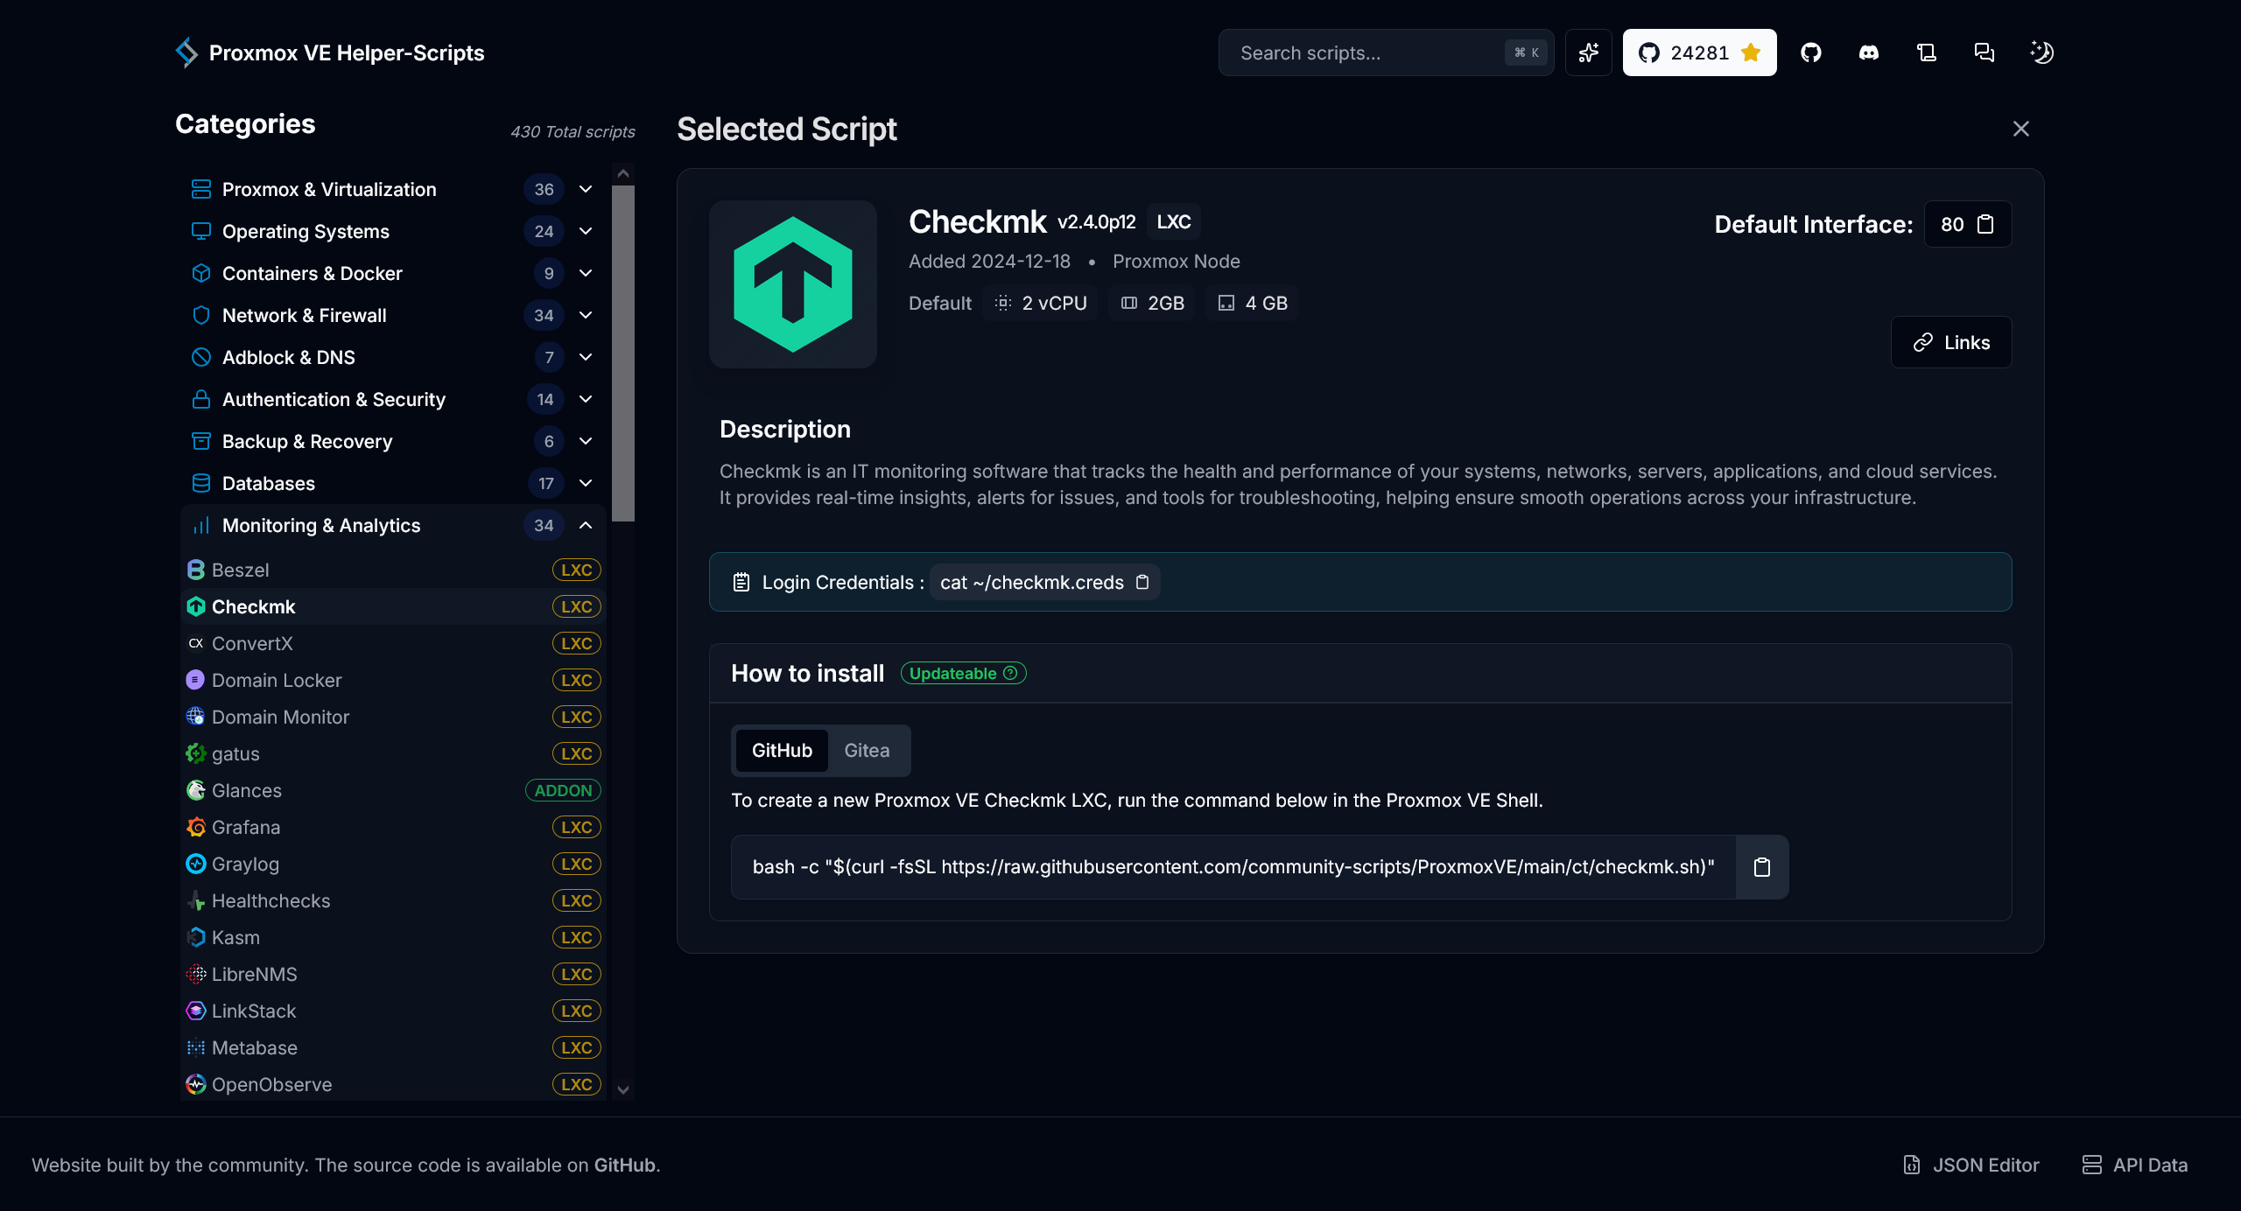
Task: Select the GitHub install tab
Action: [781, 750]
